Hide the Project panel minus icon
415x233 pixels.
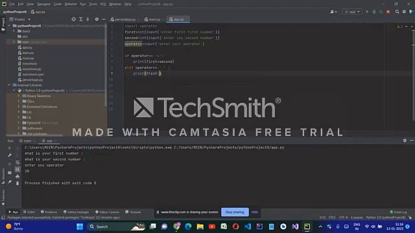[104, 19]
